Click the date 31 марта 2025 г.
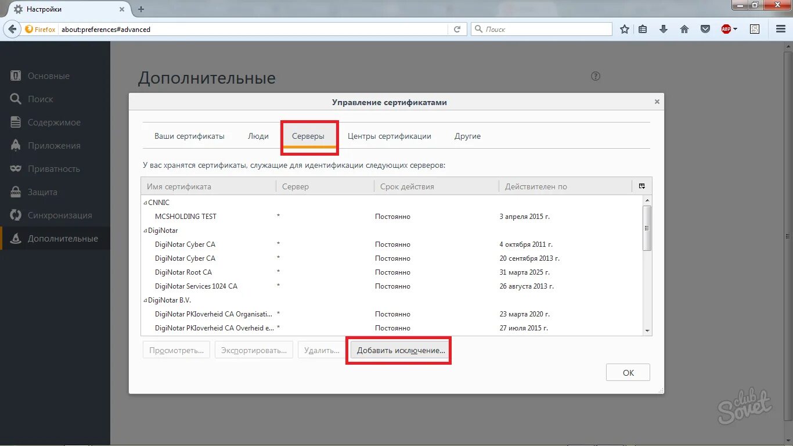Screen dimensions: 793x446 (524, 272)
